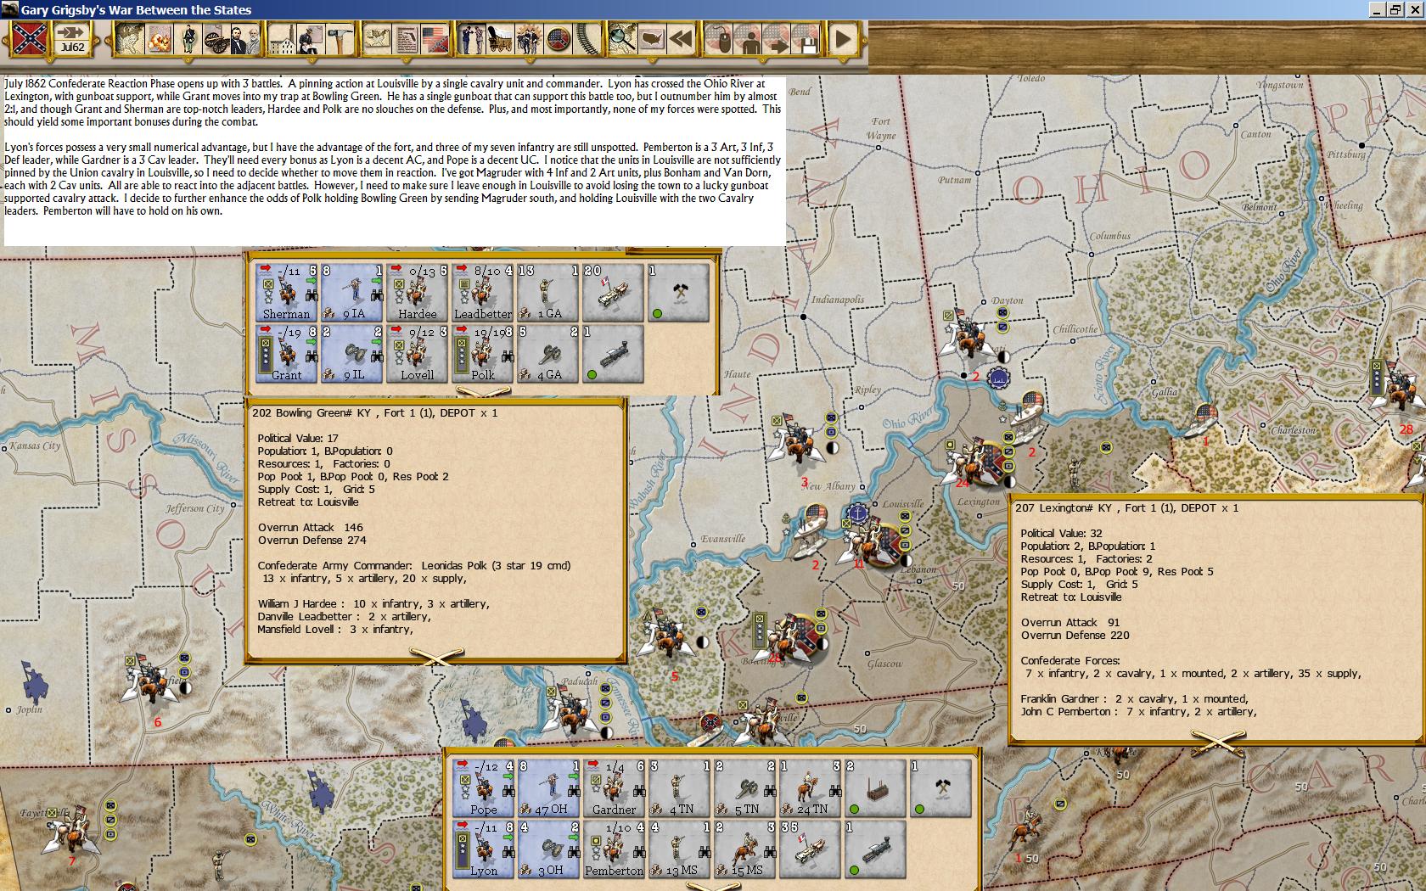1426x891 pixels.
Task: Select the 9 IL artillery unit card
Action: pyautogui.click(x=351, y=353)
